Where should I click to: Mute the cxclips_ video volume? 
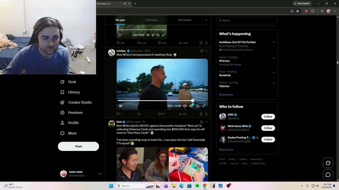(x=185, y=106)
